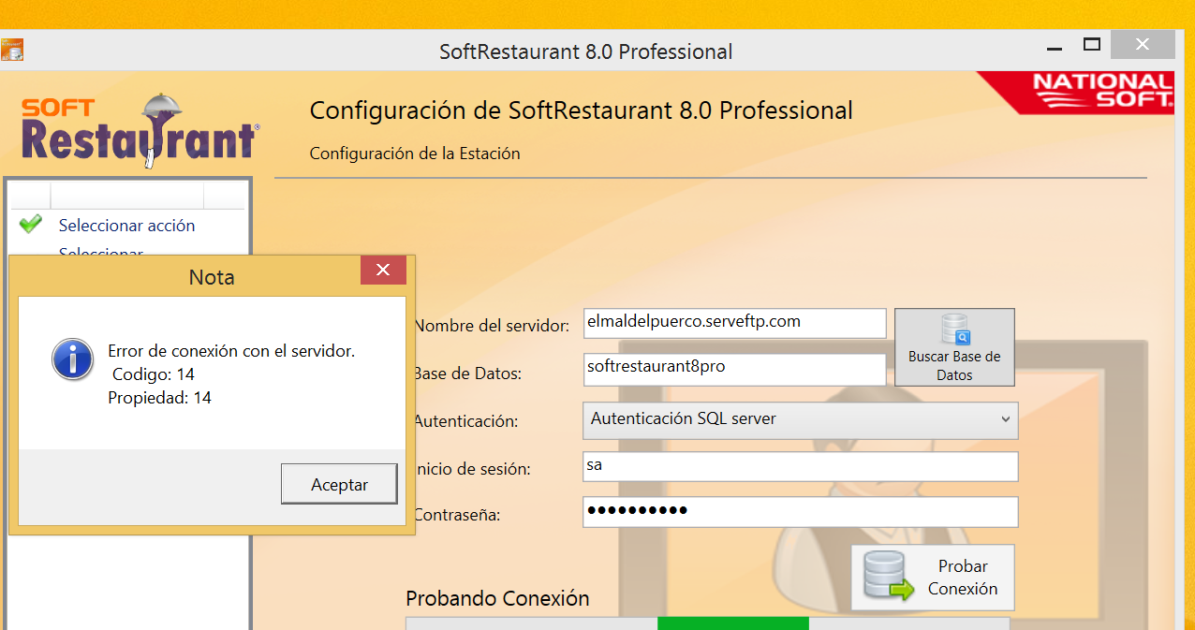Click the Propiedad: 14 text

[x=159, y=398]
